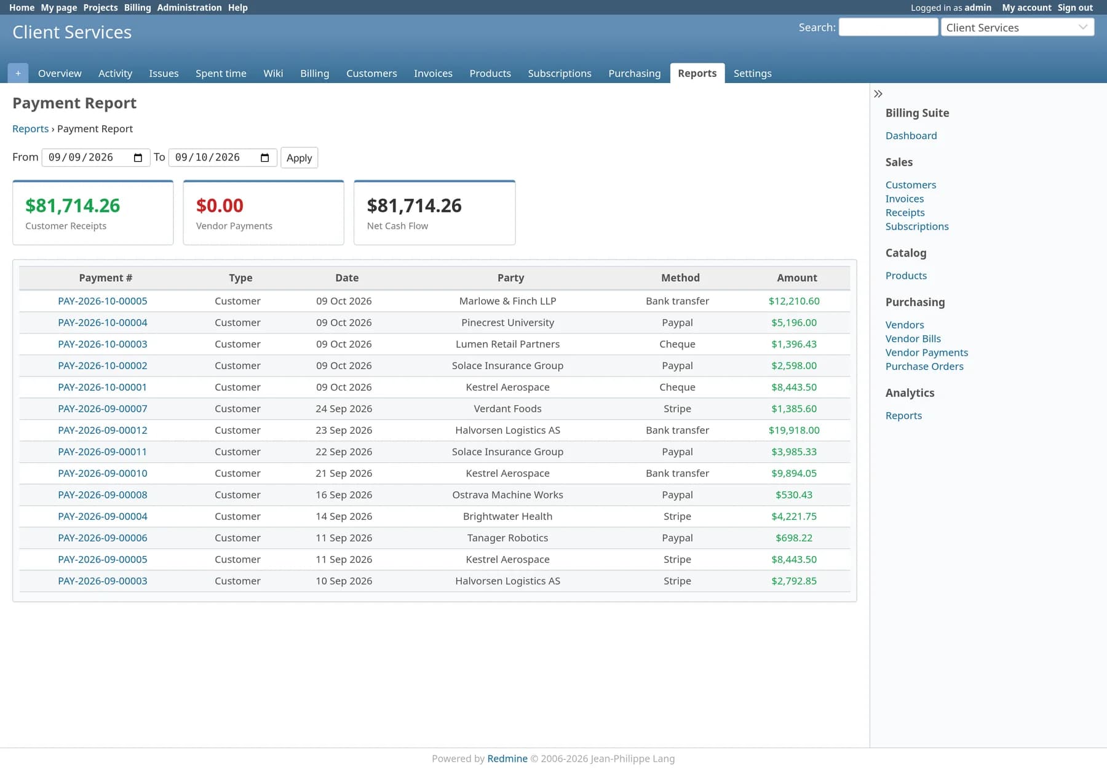Click the Redmine footer link
This screenshot has width=1107, height=769.
tap(507, 759)
